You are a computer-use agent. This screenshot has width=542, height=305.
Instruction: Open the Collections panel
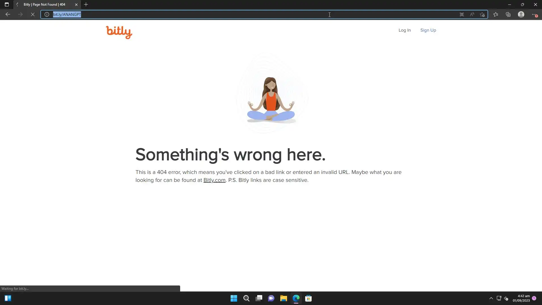508,14
